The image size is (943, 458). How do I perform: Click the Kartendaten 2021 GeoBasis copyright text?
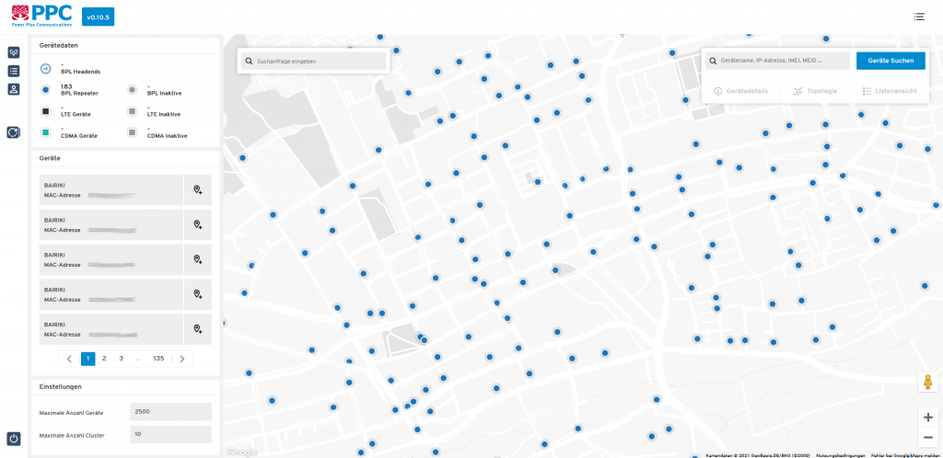[x=758, y=455]
